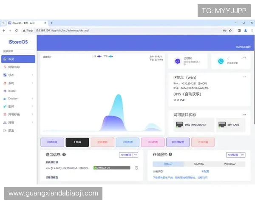
Task: Expand the 服务 menu chevron
Action: (x=32, y=106)
